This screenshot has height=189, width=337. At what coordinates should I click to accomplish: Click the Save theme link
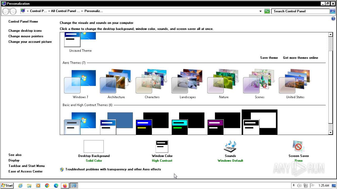[x=269, y=58]
